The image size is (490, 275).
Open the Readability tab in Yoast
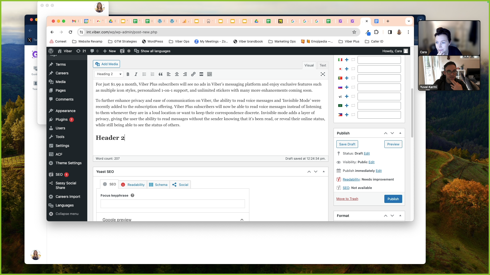[133, 185]
